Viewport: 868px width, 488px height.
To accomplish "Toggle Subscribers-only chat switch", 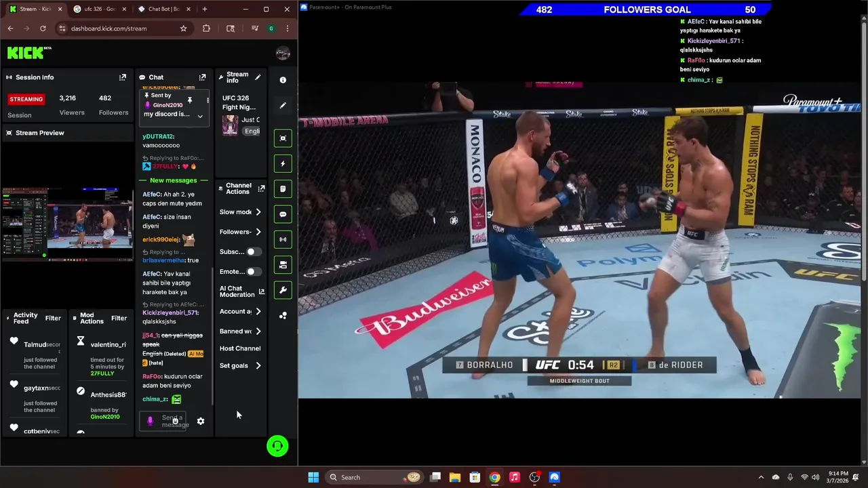I will tap(253, 251).
